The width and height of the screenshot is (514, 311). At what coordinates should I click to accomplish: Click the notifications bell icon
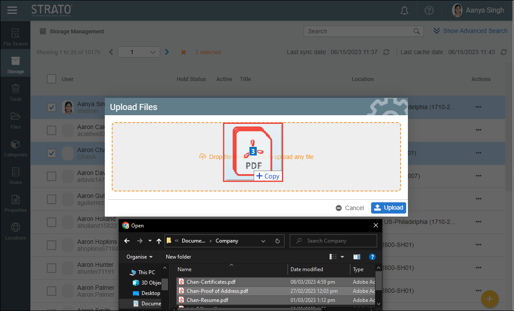pyautogui.click(x=404, y=10)
